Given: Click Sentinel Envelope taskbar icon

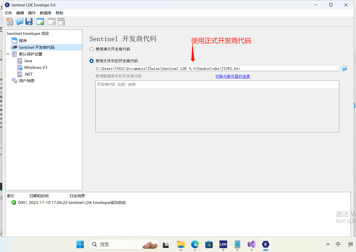Looking at the screenshot, I should coord(266,244).
